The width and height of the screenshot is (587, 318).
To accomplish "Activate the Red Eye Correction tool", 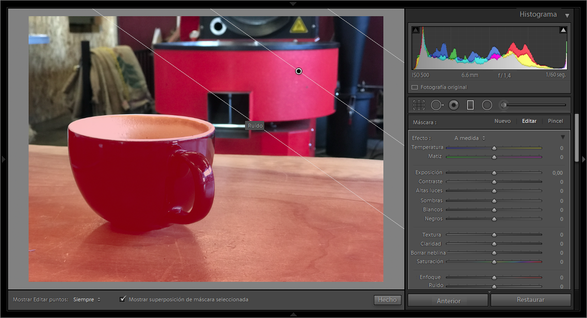I will pos(453,105).
